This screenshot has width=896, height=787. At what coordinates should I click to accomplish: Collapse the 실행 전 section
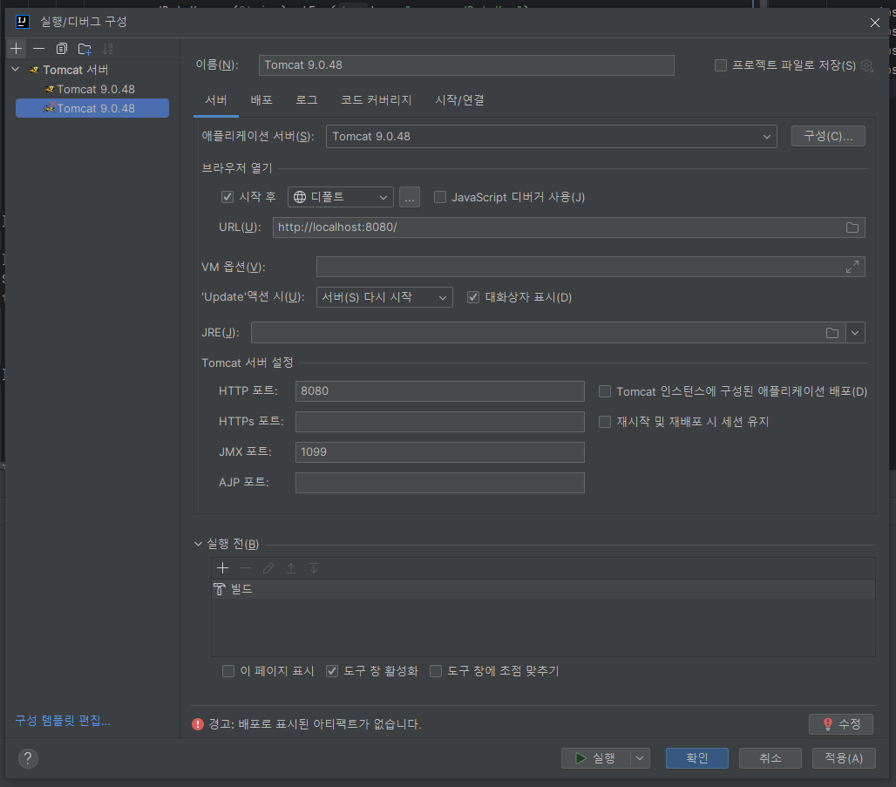(x=198, y=544)
